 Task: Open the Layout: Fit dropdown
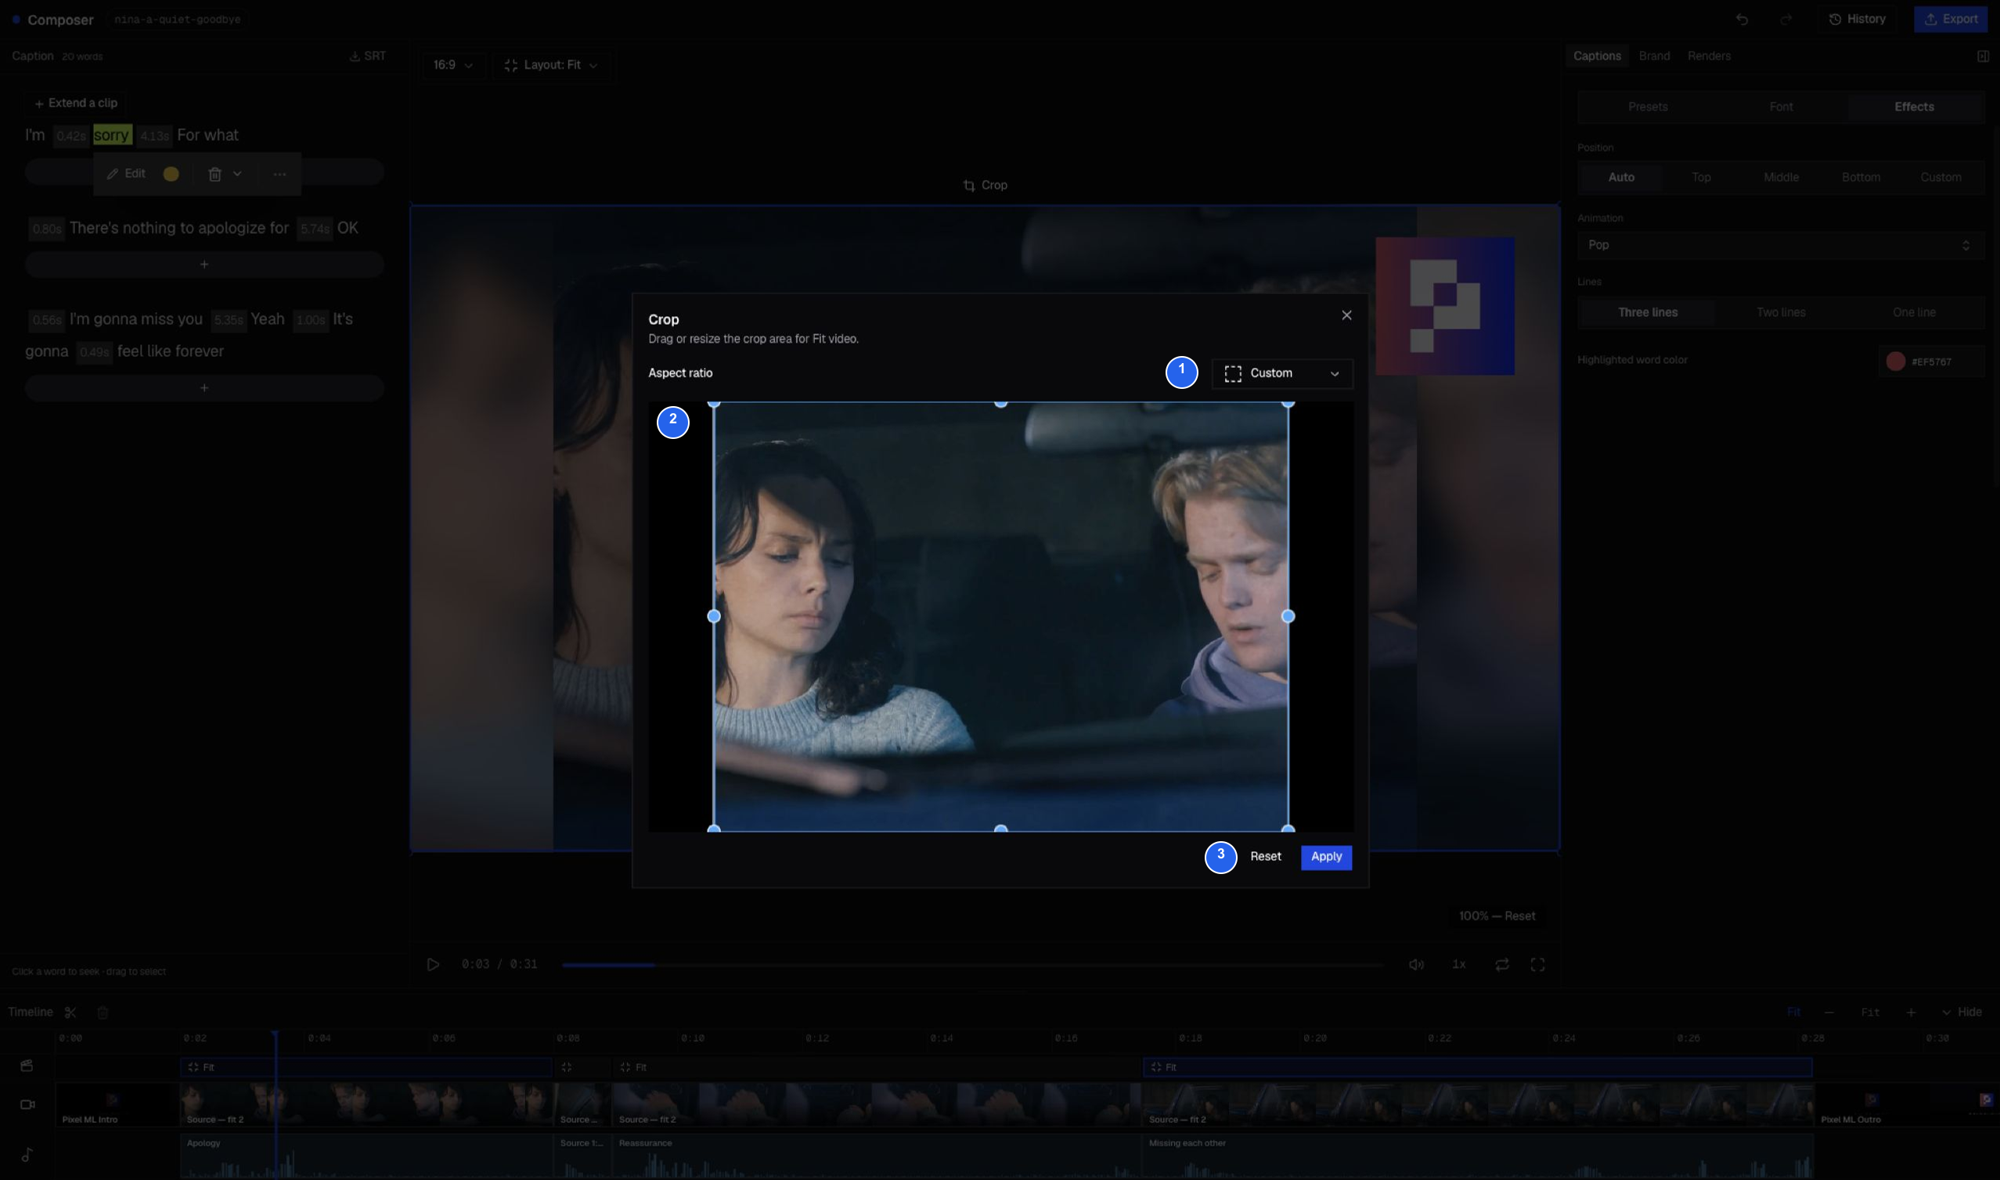[x=550, y=65]
